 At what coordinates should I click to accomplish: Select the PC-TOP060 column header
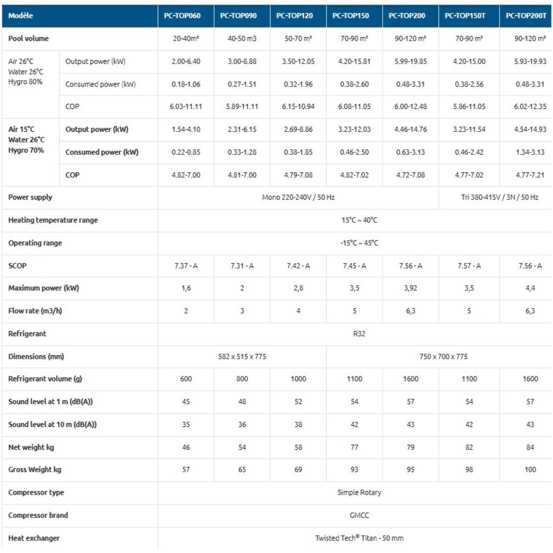[182, 16]
